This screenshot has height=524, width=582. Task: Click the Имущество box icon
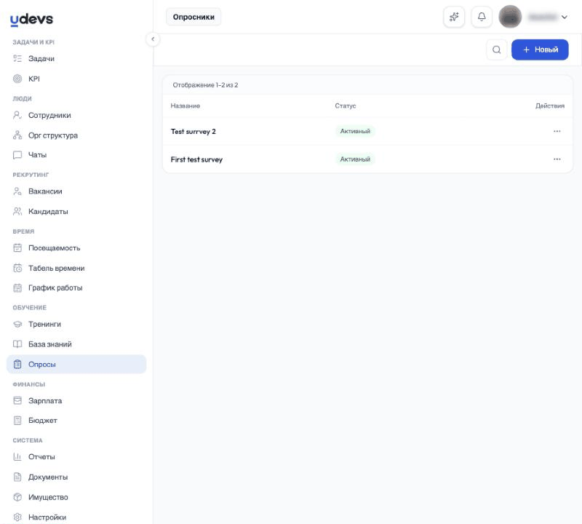click(17, 497)
